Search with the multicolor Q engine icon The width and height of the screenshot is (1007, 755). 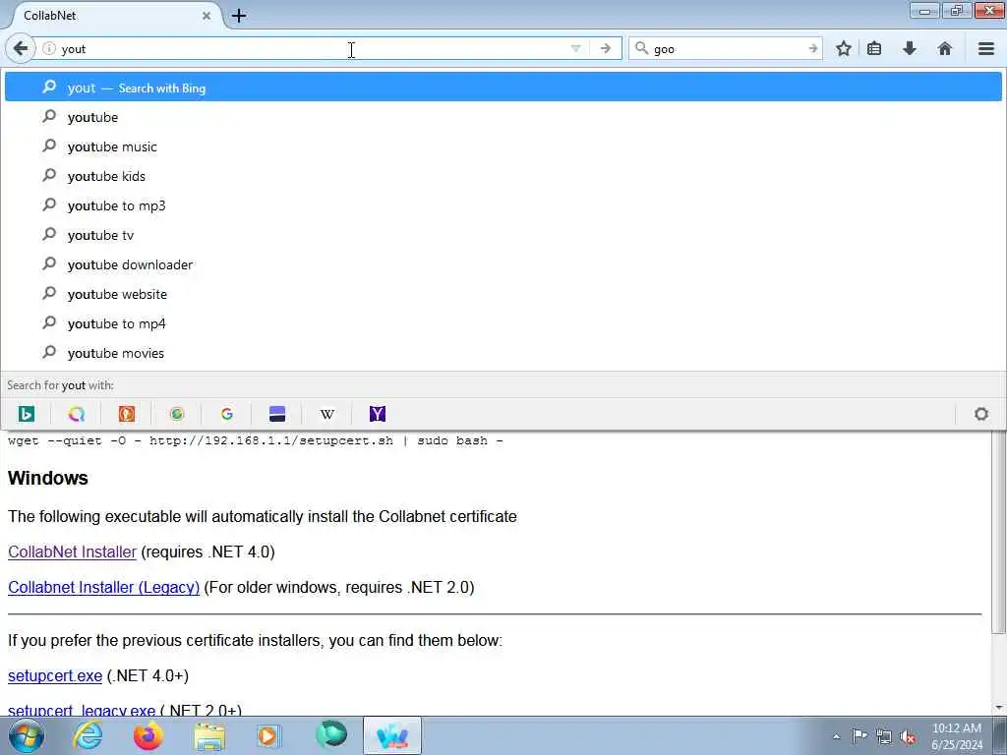(76, 414)
